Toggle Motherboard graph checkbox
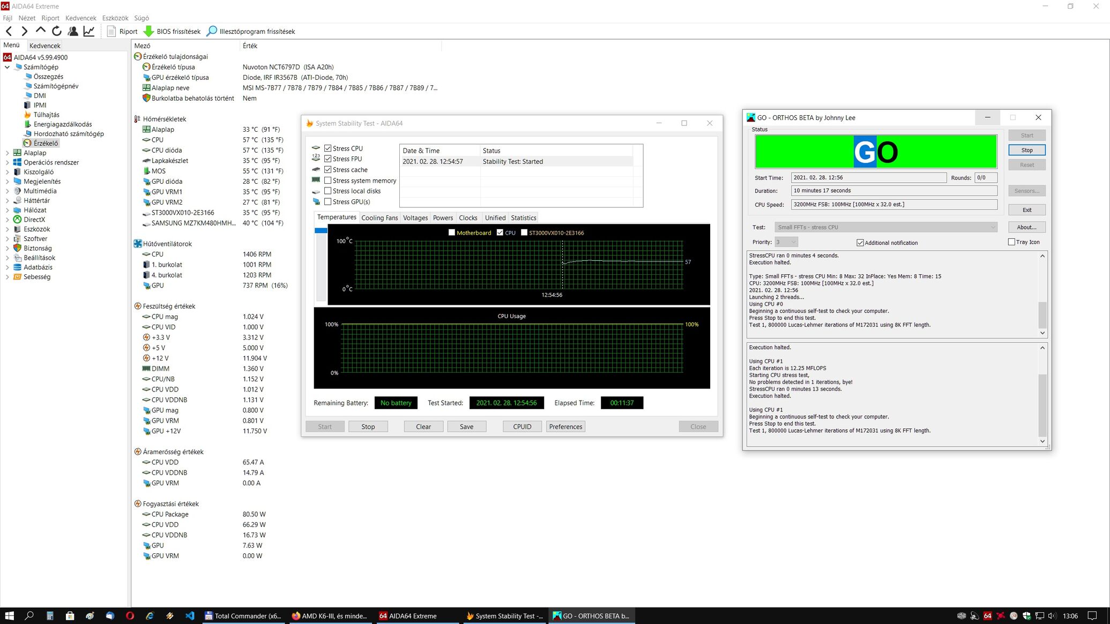 tap(452, 232)
